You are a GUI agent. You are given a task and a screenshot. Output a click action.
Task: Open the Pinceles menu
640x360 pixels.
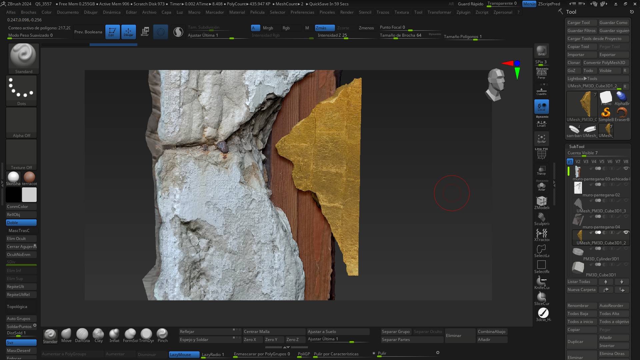327,12
